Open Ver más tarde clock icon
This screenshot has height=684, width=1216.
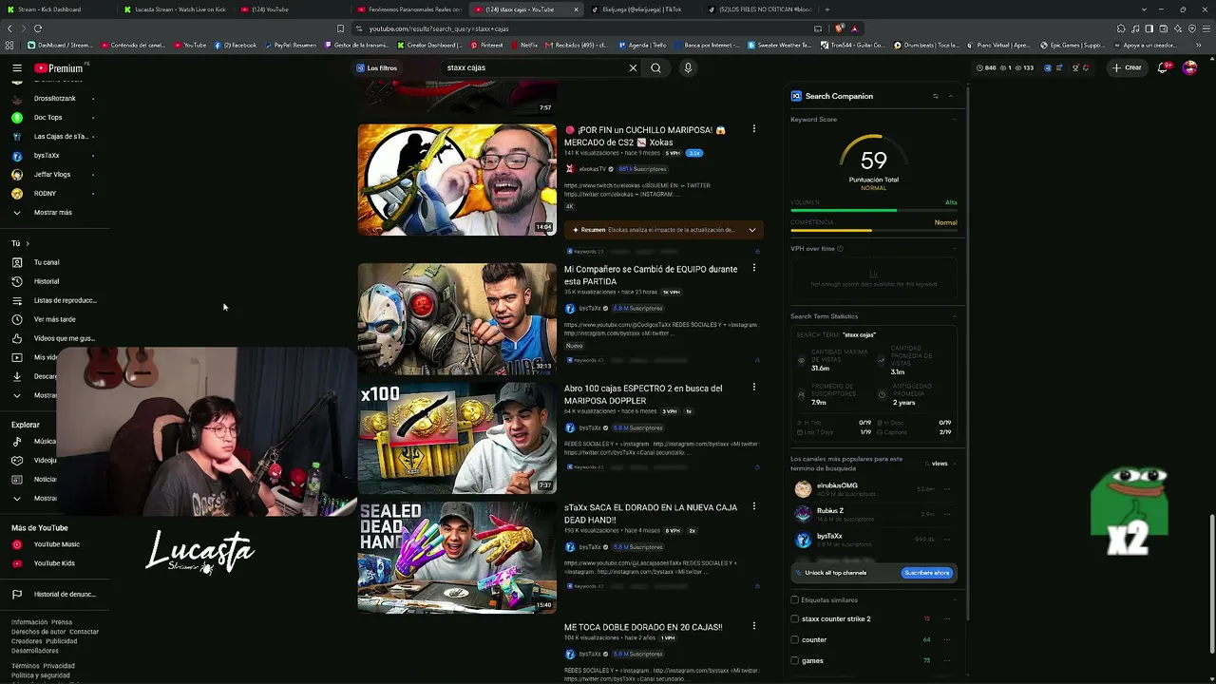16,319
